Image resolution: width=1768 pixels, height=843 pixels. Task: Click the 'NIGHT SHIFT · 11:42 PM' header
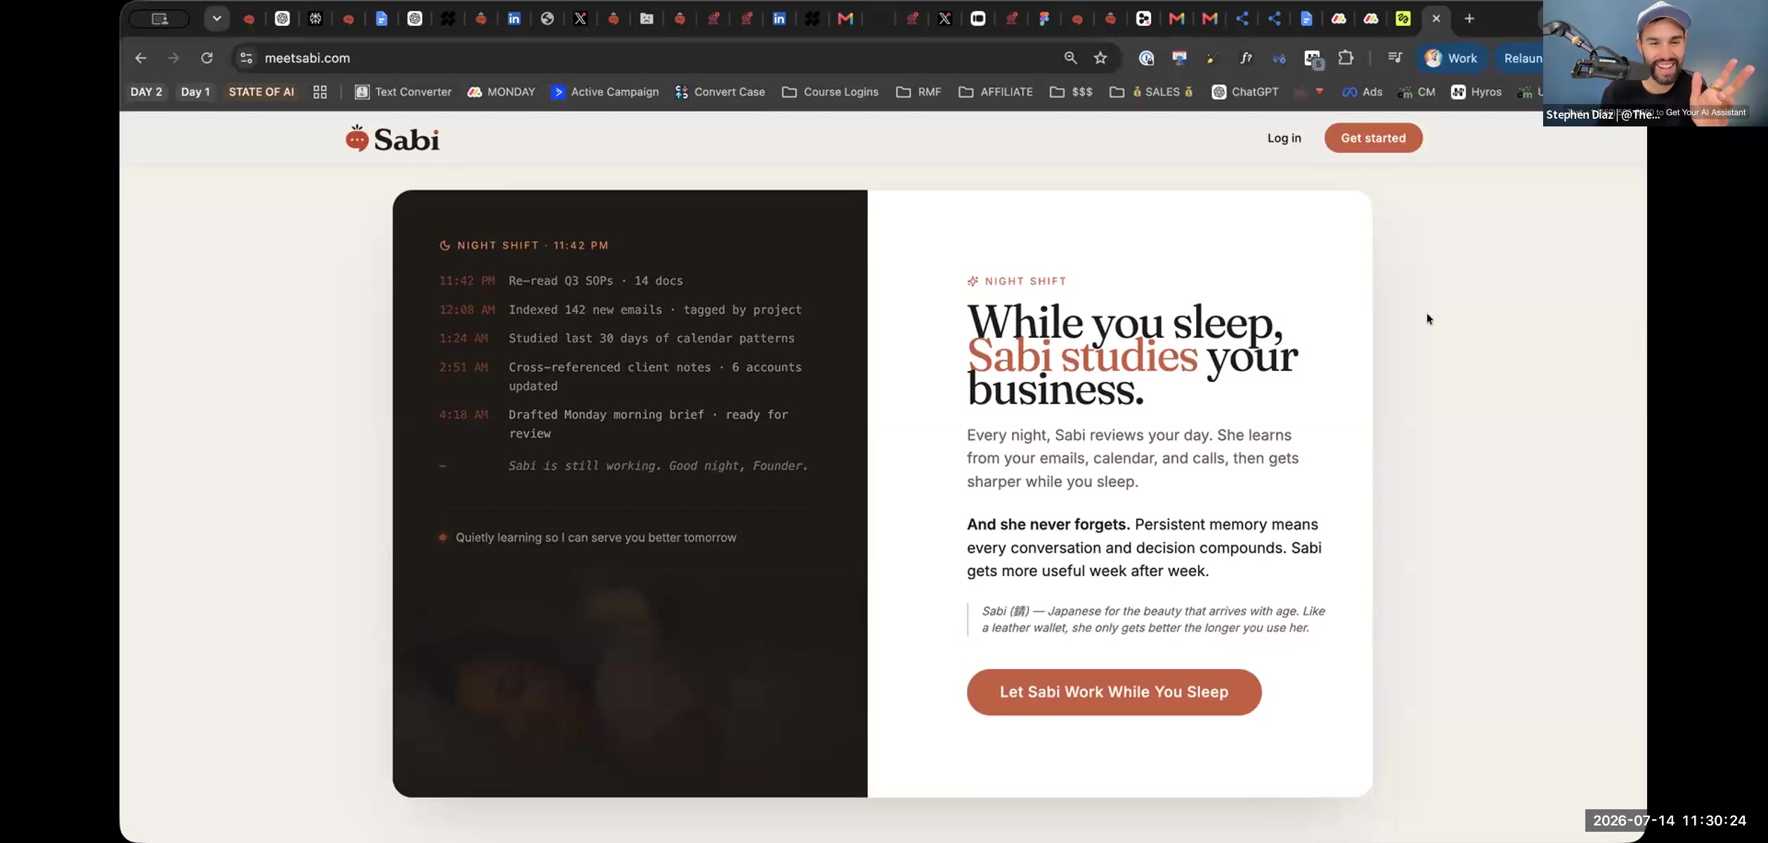(x=524, y=245)
